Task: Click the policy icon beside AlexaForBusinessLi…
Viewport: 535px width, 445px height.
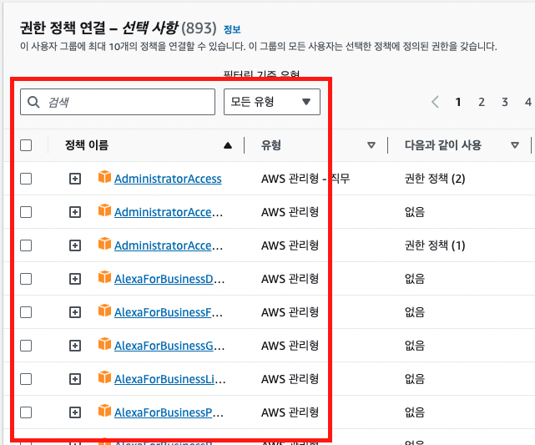Action: point(104,377)
